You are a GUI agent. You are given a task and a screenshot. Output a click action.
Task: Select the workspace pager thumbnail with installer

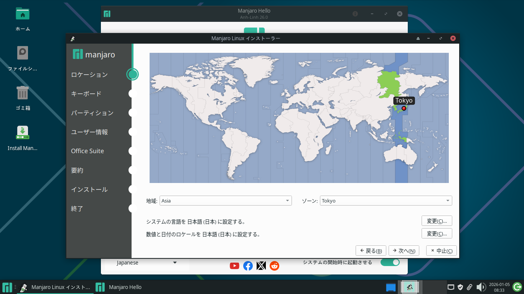(x=410, y=287)
